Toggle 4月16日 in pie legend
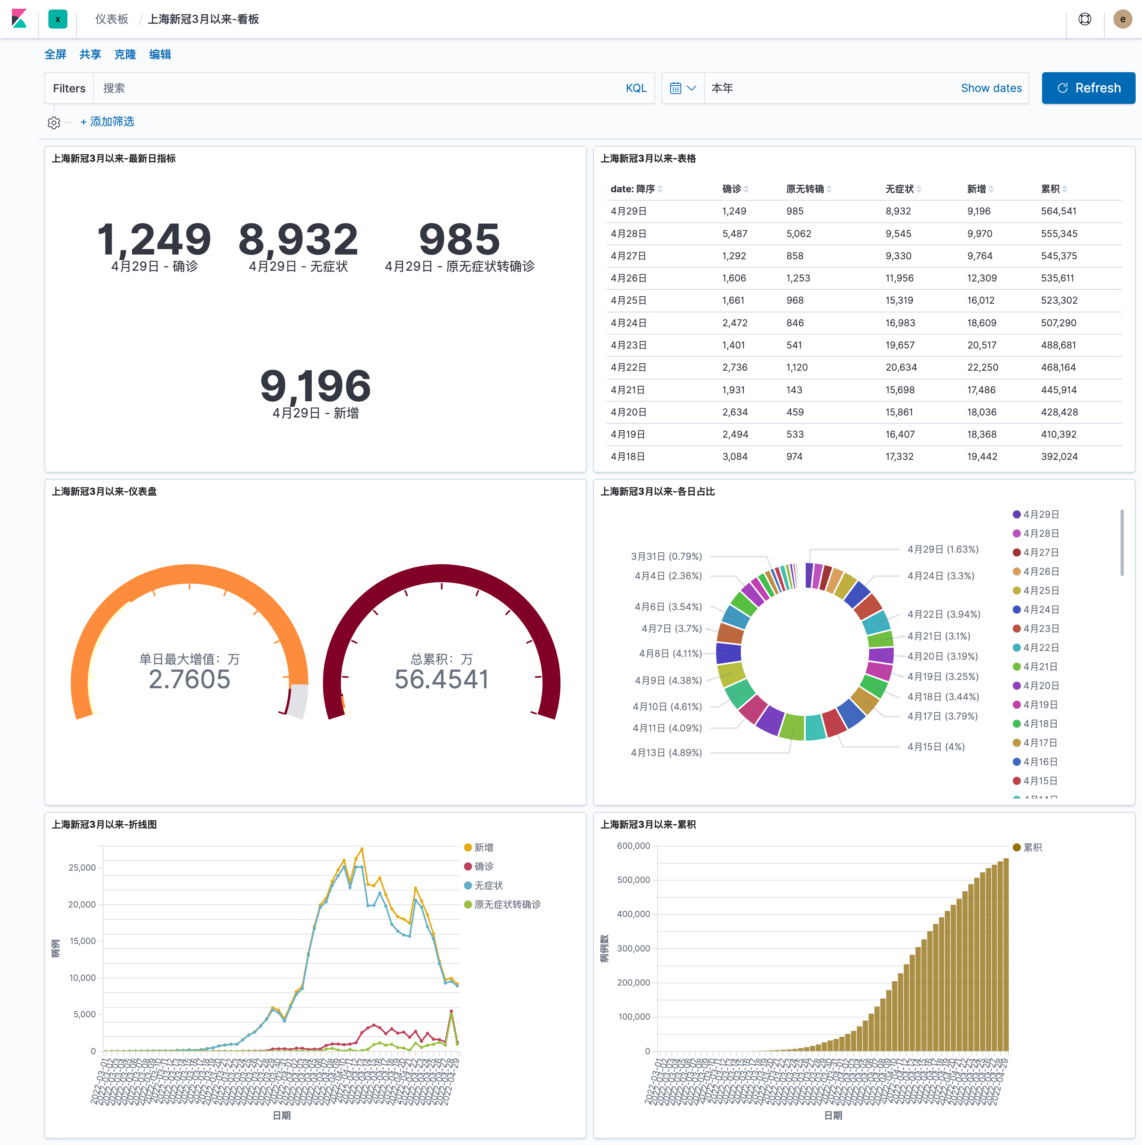This screenshot has height=1145, width=1142. coord(1036,762)
